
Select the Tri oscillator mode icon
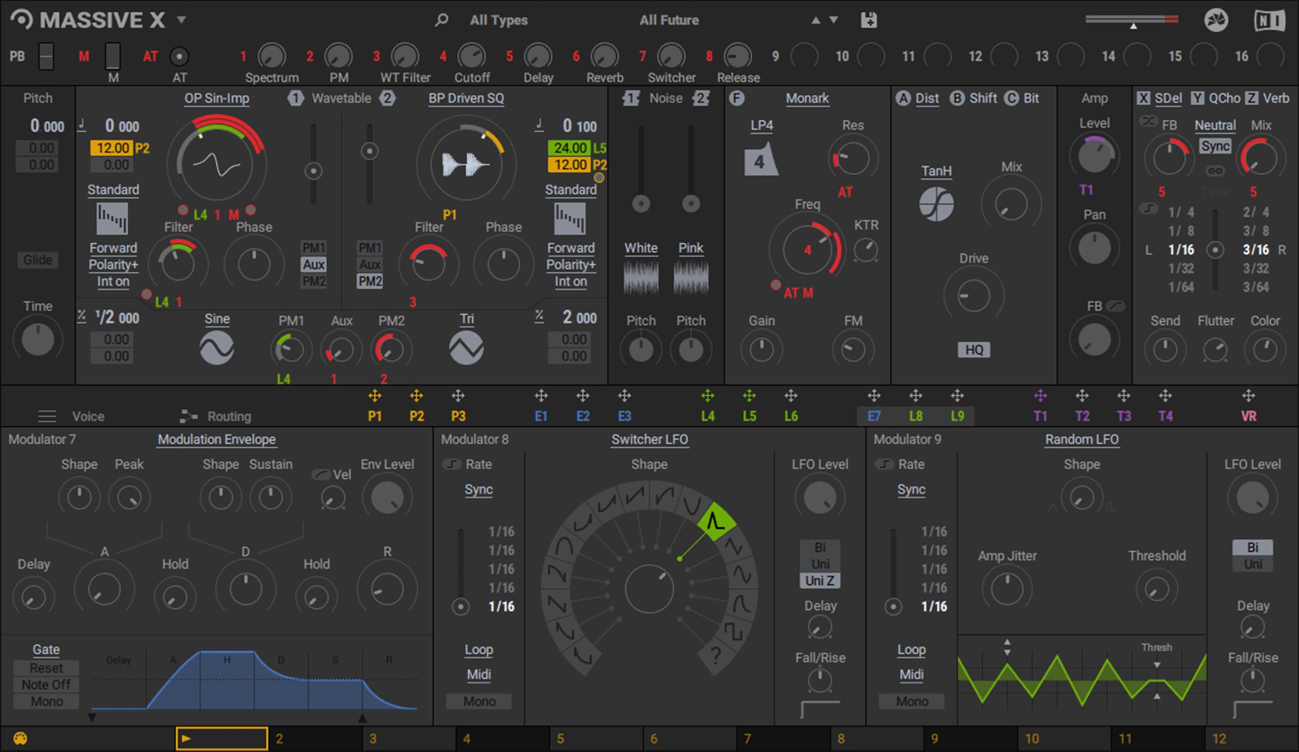click(466, 347)
